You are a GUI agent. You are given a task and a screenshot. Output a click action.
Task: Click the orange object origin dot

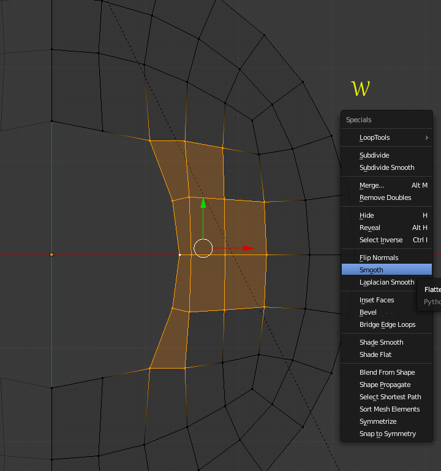(x=51, y=255)
